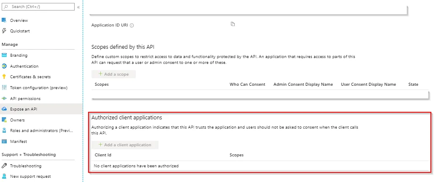The image size is (438, 182).
Task: Click the Token configuration icon
Action: point(4,87)
